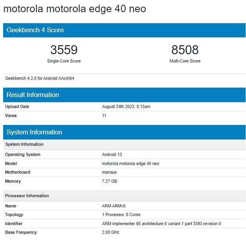Click the blue 'System Information' section header
246x242 pixels.
click(124, 132)
